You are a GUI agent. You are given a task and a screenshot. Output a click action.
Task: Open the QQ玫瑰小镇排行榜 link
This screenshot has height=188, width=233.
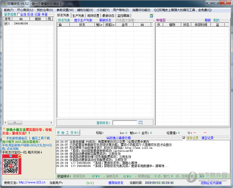(x=119, y=138)
